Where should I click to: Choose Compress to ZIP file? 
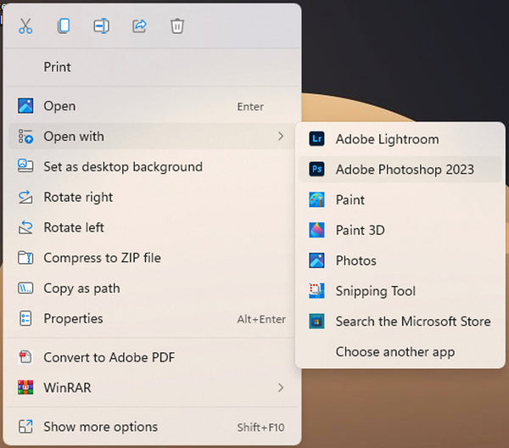click(102, 258)
